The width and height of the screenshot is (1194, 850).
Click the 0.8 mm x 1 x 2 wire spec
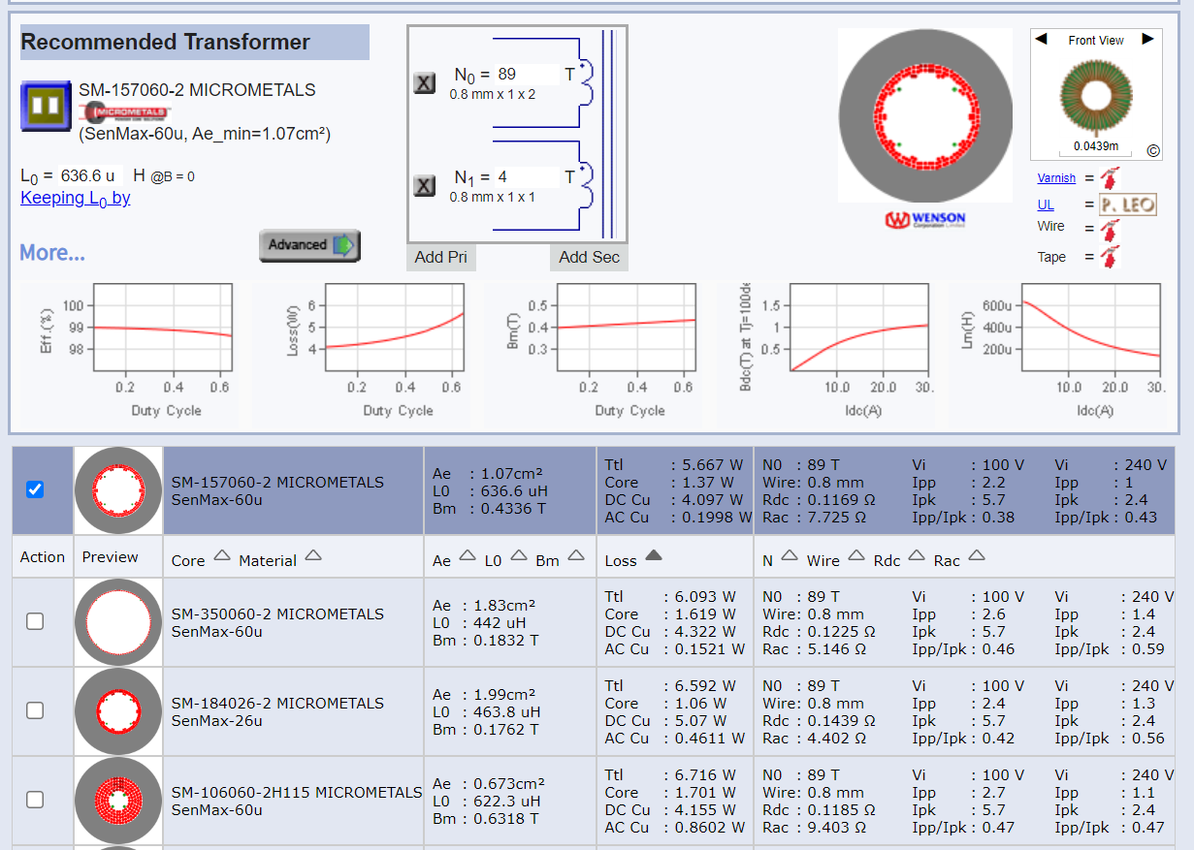pyautogui.click(x=493, y=95)
